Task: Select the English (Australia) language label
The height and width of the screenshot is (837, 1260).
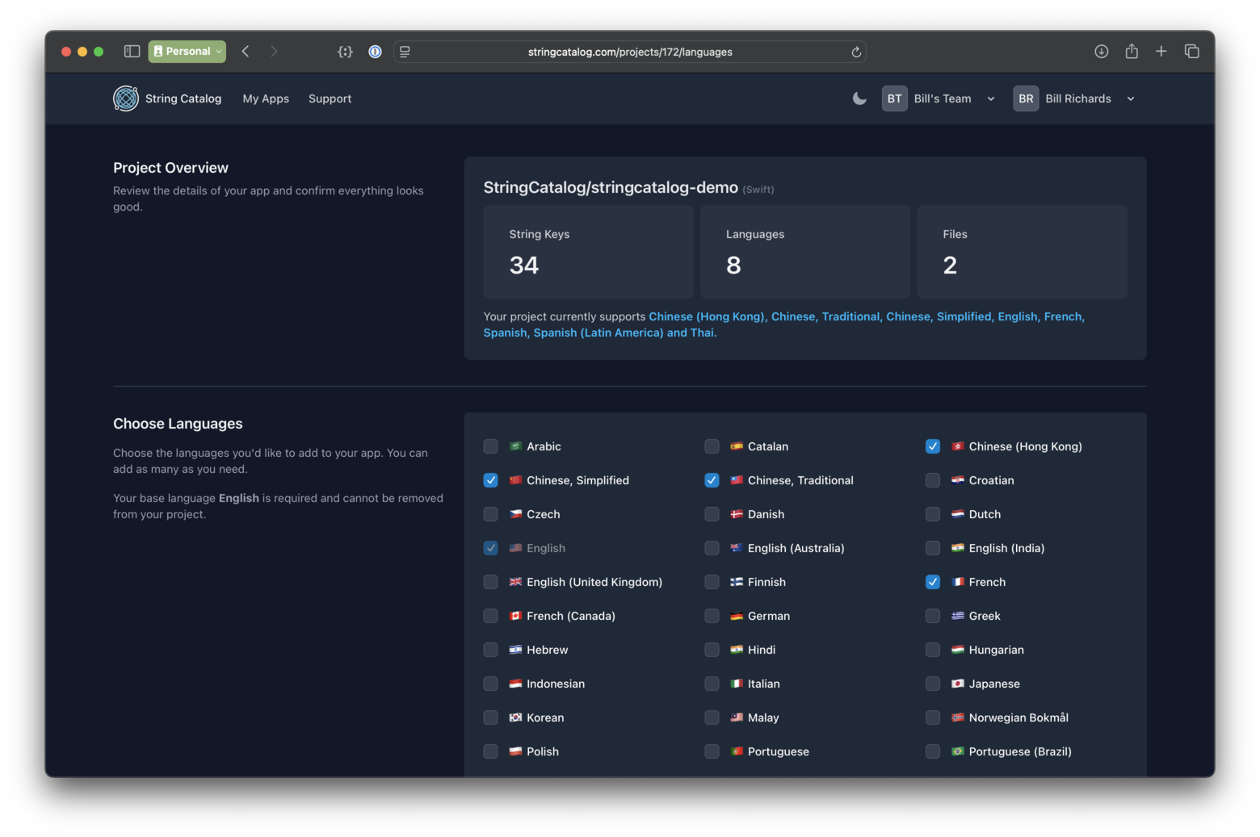Action: click(796, 548)
